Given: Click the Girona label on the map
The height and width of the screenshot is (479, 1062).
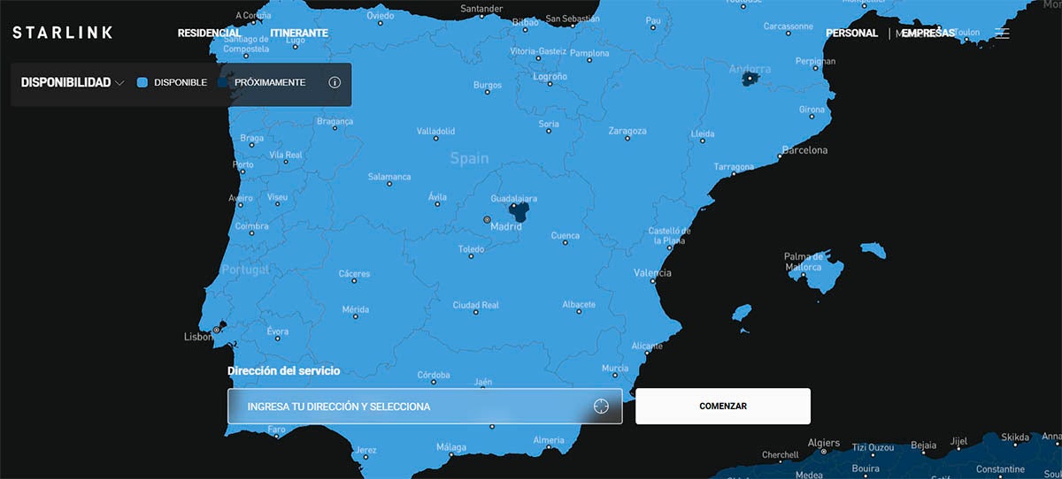Looking at the screenshot, I should pyautogui.click(x=812, y=110).
